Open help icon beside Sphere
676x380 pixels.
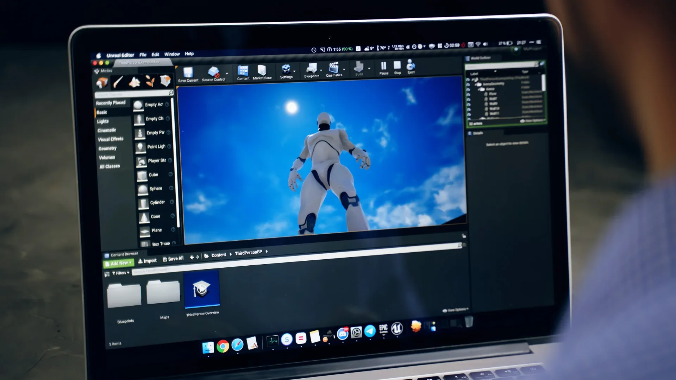pyautogui.click(x=171, y=188)
